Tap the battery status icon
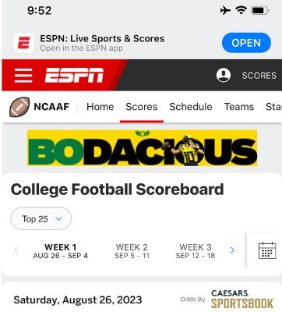Screen dimensions: 282x312 tap(260, 11)
